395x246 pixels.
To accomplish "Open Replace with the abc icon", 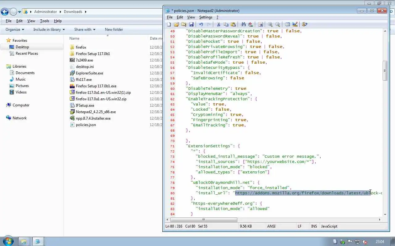I will click(251, 24).
